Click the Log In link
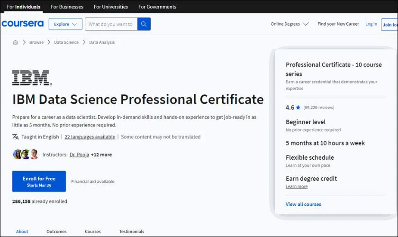 pyautogui.click(x=371, y=24)
